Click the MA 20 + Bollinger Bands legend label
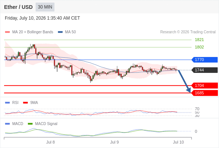 [x=33, y=32]
